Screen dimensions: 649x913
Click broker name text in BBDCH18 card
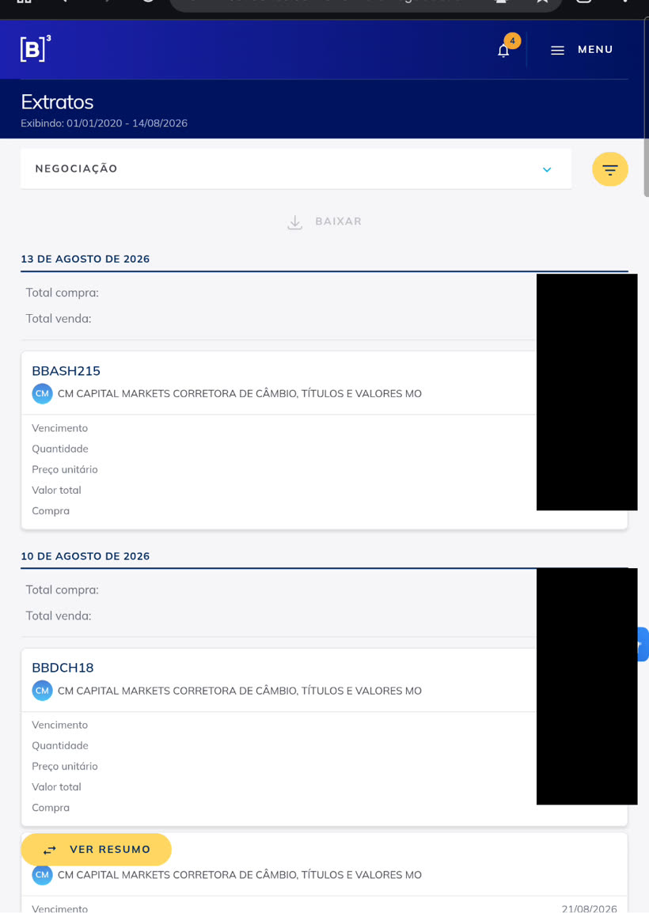tap(240, 691)
